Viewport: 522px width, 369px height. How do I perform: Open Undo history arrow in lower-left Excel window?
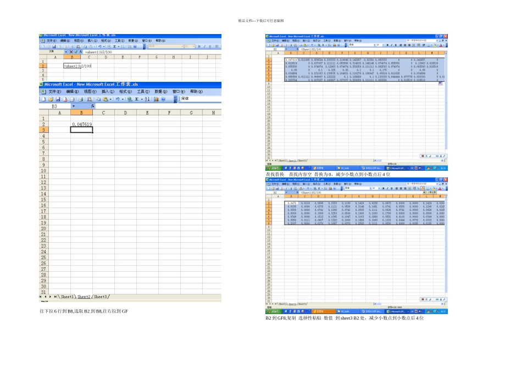click(123, 99)
